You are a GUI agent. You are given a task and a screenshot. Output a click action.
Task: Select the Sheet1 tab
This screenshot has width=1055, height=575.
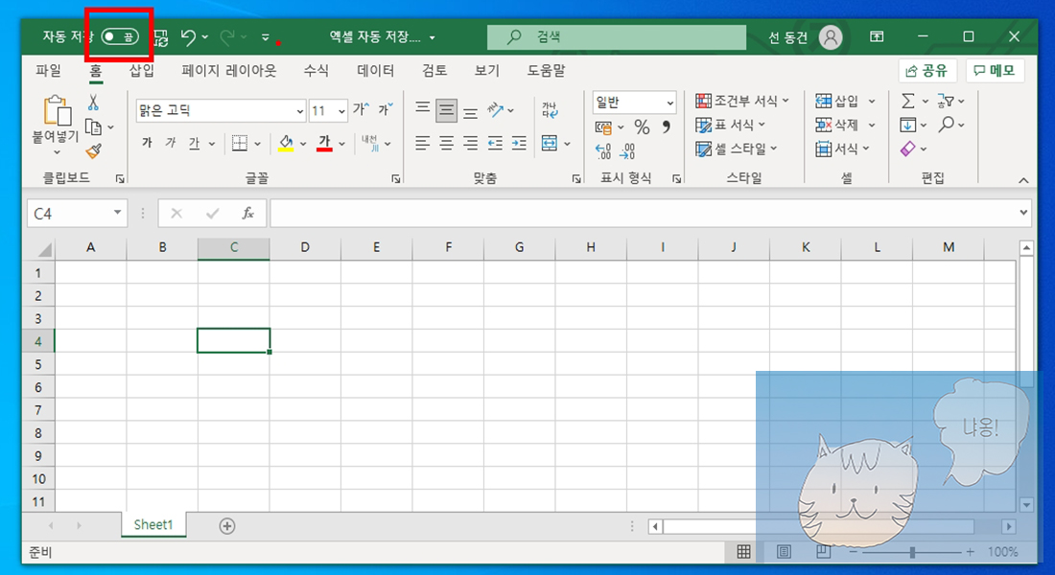153,524
